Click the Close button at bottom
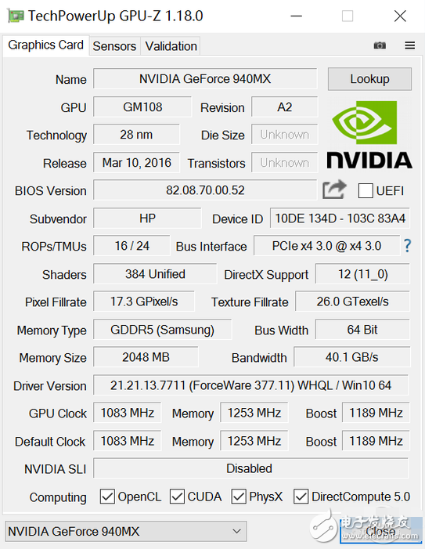This screenshot has height=549, width=425. [x=380, y=531]
